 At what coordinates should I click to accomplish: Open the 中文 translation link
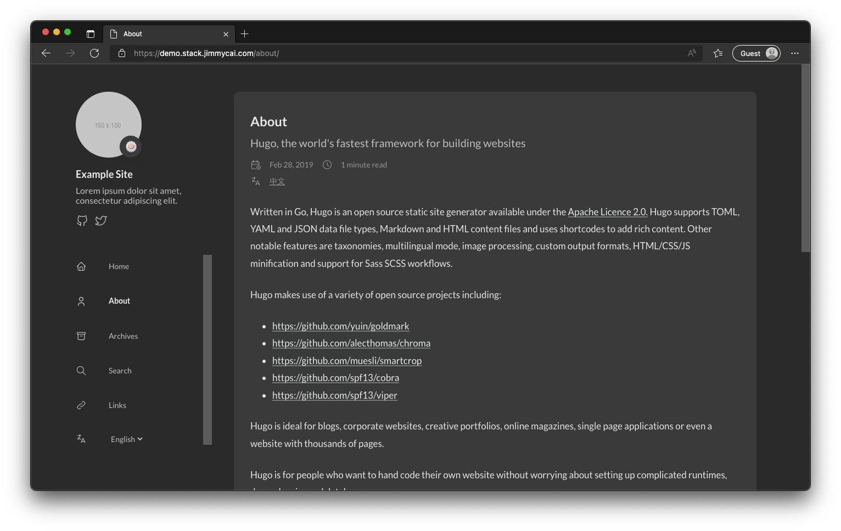[x=277, y=181]
